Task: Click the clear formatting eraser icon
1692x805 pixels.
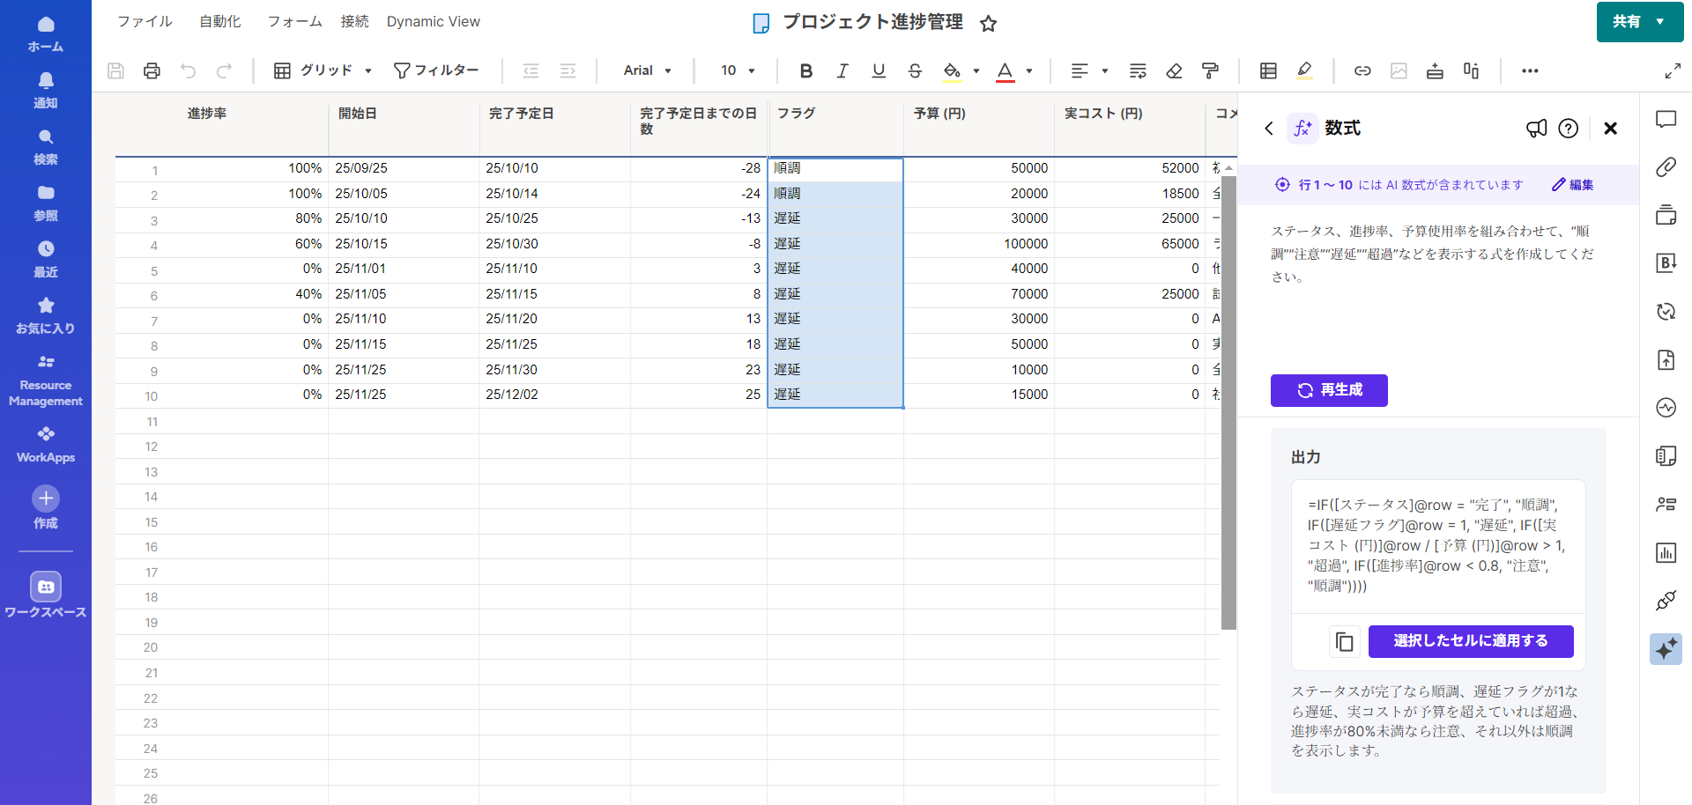Action: 1174,70
